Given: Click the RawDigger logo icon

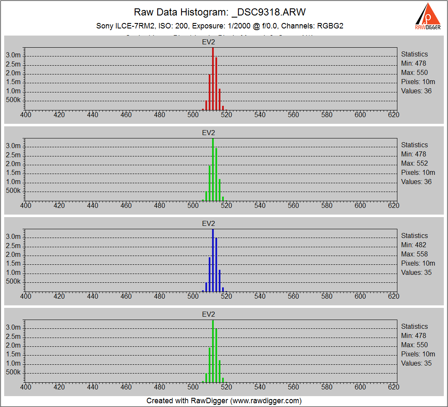Looking at the screenshot, I should 428,16.
